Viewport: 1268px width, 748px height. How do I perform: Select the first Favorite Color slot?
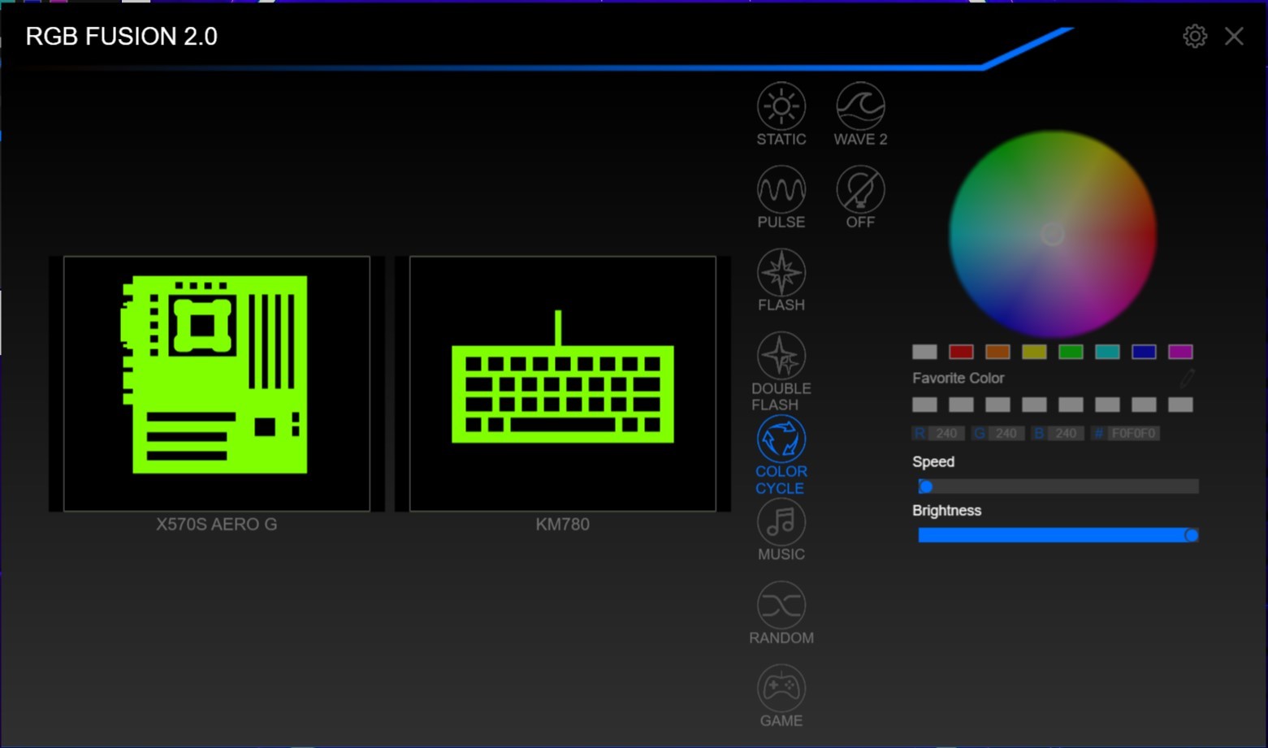coord(924,404)
